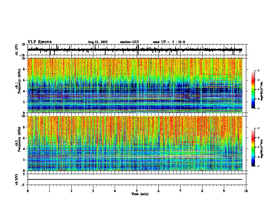Click the 'Time (min)' axis label
Image resolution: width=277 pixels, height=214 pixels.
tap(140, 194)
